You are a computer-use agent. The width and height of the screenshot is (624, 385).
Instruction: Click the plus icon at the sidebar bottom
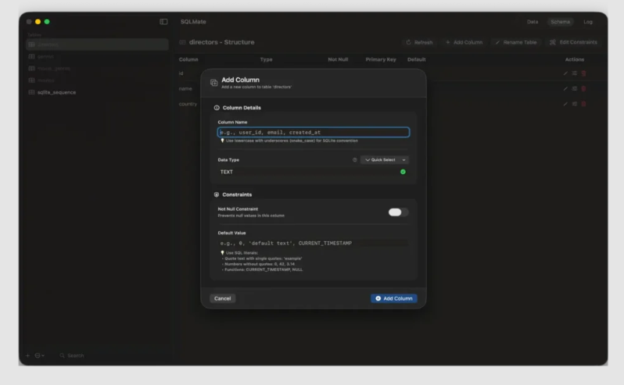pyautogui.click(x=28, y=355)
